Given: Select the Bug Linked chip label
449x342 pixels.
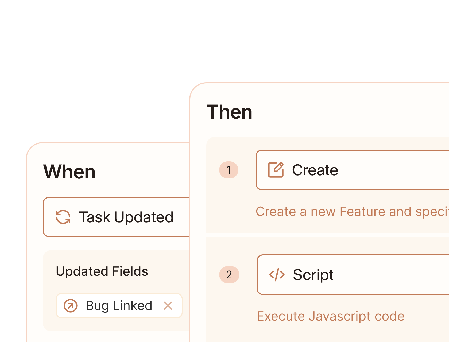Looking at the screenshot, I should 119,306.
